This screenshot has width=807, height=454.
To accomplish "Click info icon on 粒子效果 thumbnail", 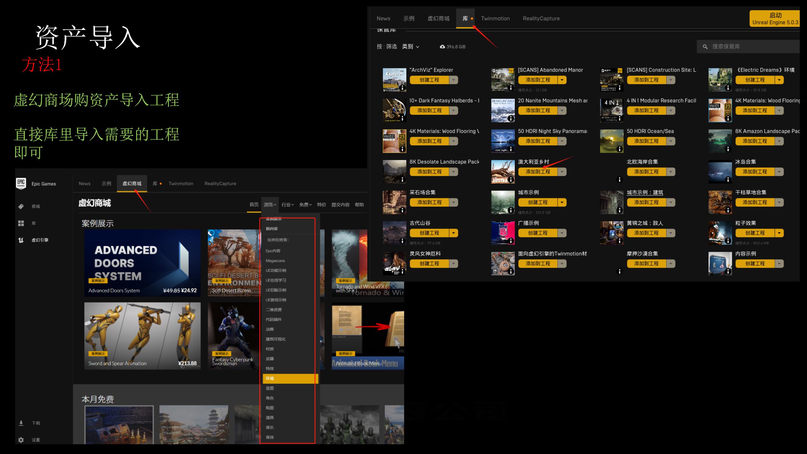I will [728, 241].
